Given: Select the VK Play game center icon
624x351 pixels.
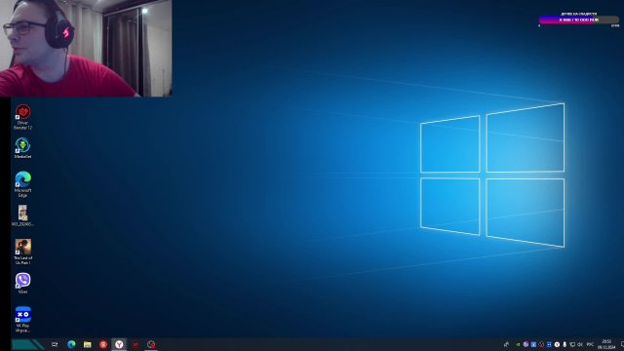Looking at the screenshot, I should (x=22, y=319).
